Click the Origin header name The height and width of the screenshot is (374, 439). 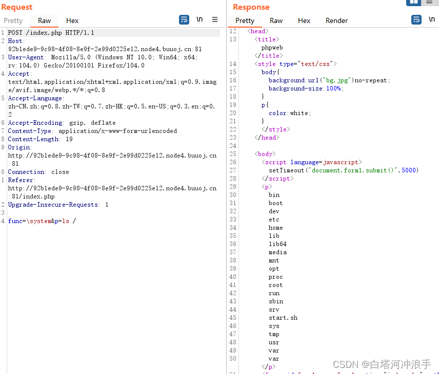tap(19, 147)
